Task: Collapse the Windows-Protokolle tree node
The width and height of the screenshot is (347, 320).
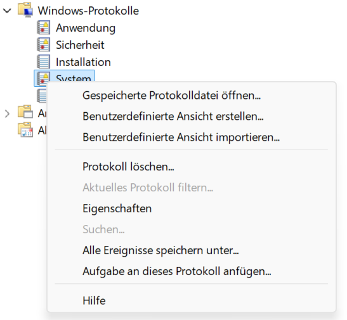Action: click(7, 11)
